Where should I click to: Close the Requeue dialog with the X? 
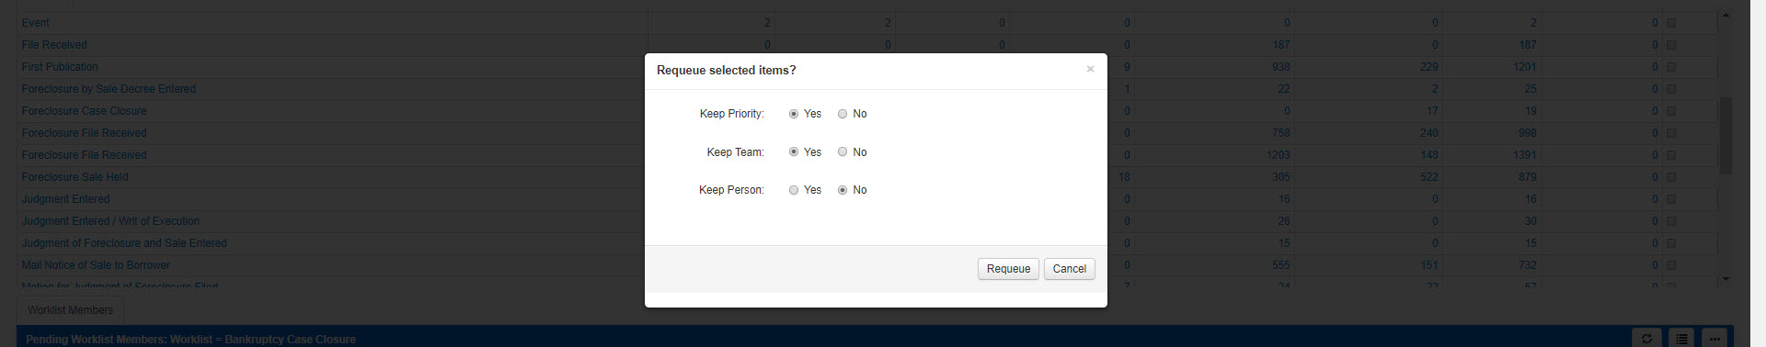coord(1090,69)
